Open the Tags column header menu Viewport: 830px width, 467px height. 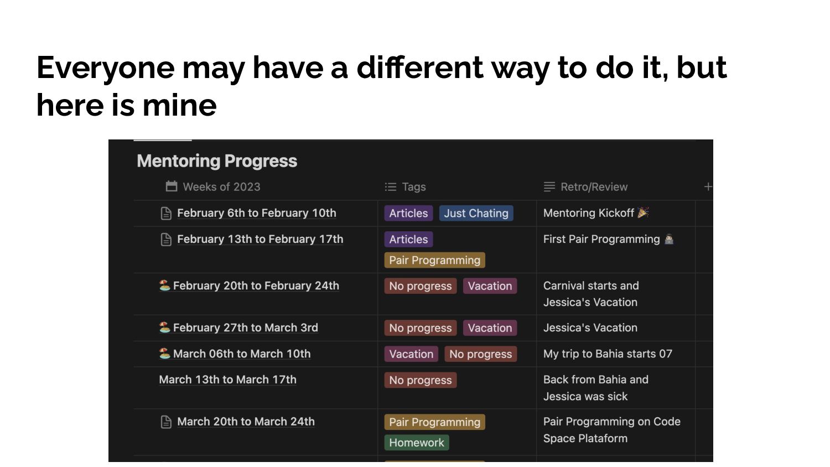coord(413,187)
